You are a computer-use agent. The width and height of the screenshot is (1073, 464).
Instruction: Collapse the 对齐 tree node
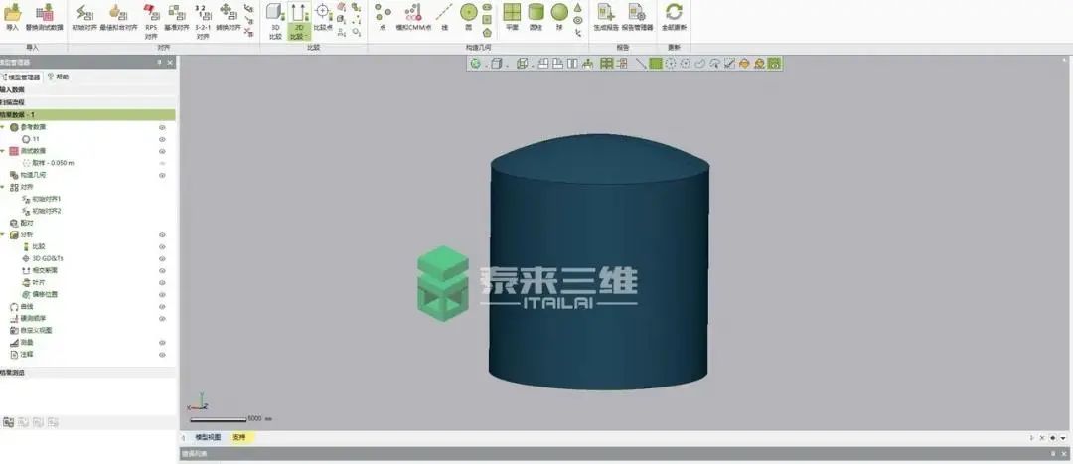[3, 187]
